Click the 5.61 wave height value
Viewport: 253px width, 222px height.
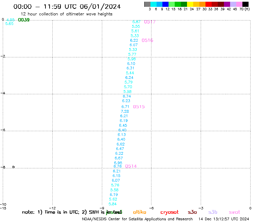click(135, 31)
